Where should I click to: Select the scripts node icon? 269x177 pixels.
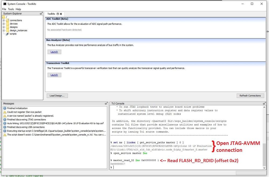point(7,34)
